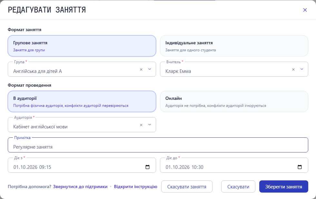316x199 pixels.
Task: Open calendar picker for Діє з
Action: click(148, 167)
